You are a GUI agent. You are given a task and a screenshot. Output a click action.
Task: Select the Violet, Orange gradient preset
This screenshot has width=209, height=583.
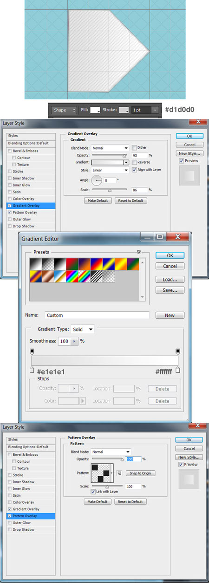tap(84, 264)
